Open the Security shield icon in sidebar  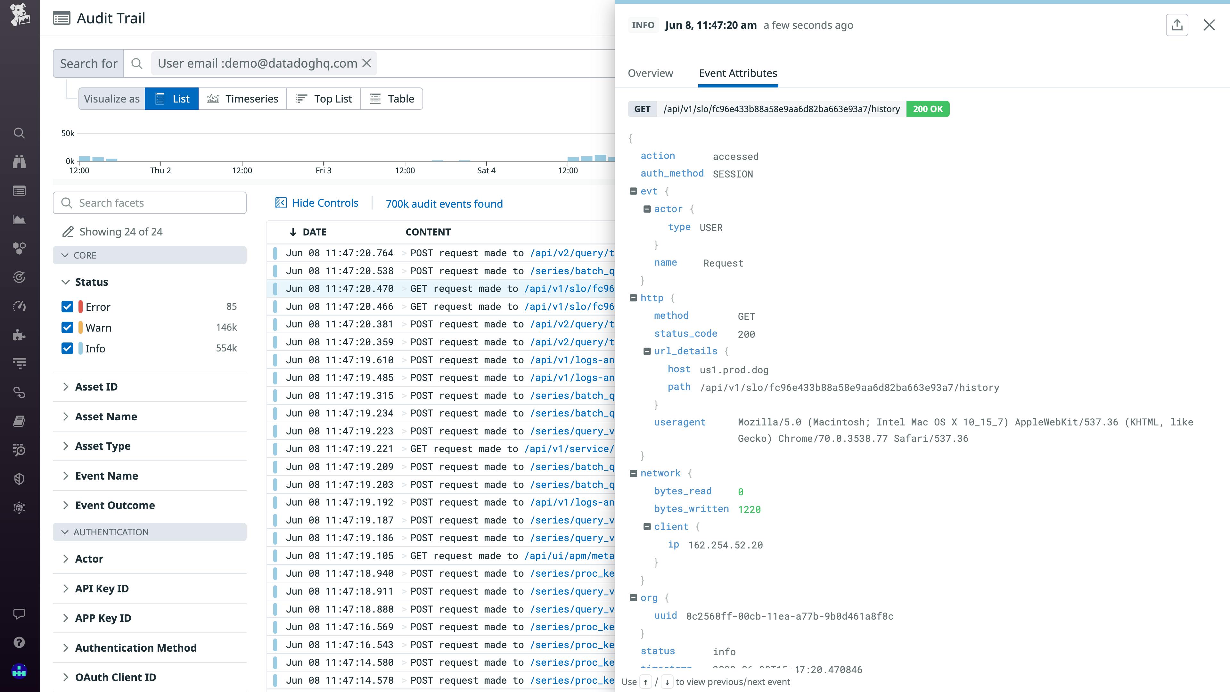(20, 479)
